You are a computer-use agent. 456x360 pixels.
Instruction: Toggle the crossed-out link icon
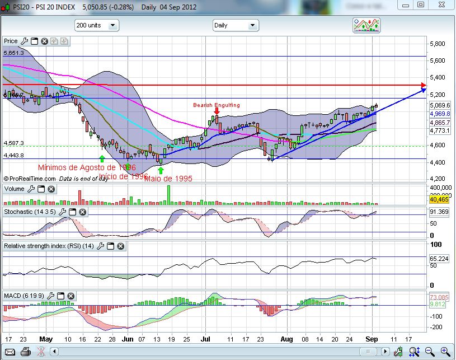[x=41, y=352]
